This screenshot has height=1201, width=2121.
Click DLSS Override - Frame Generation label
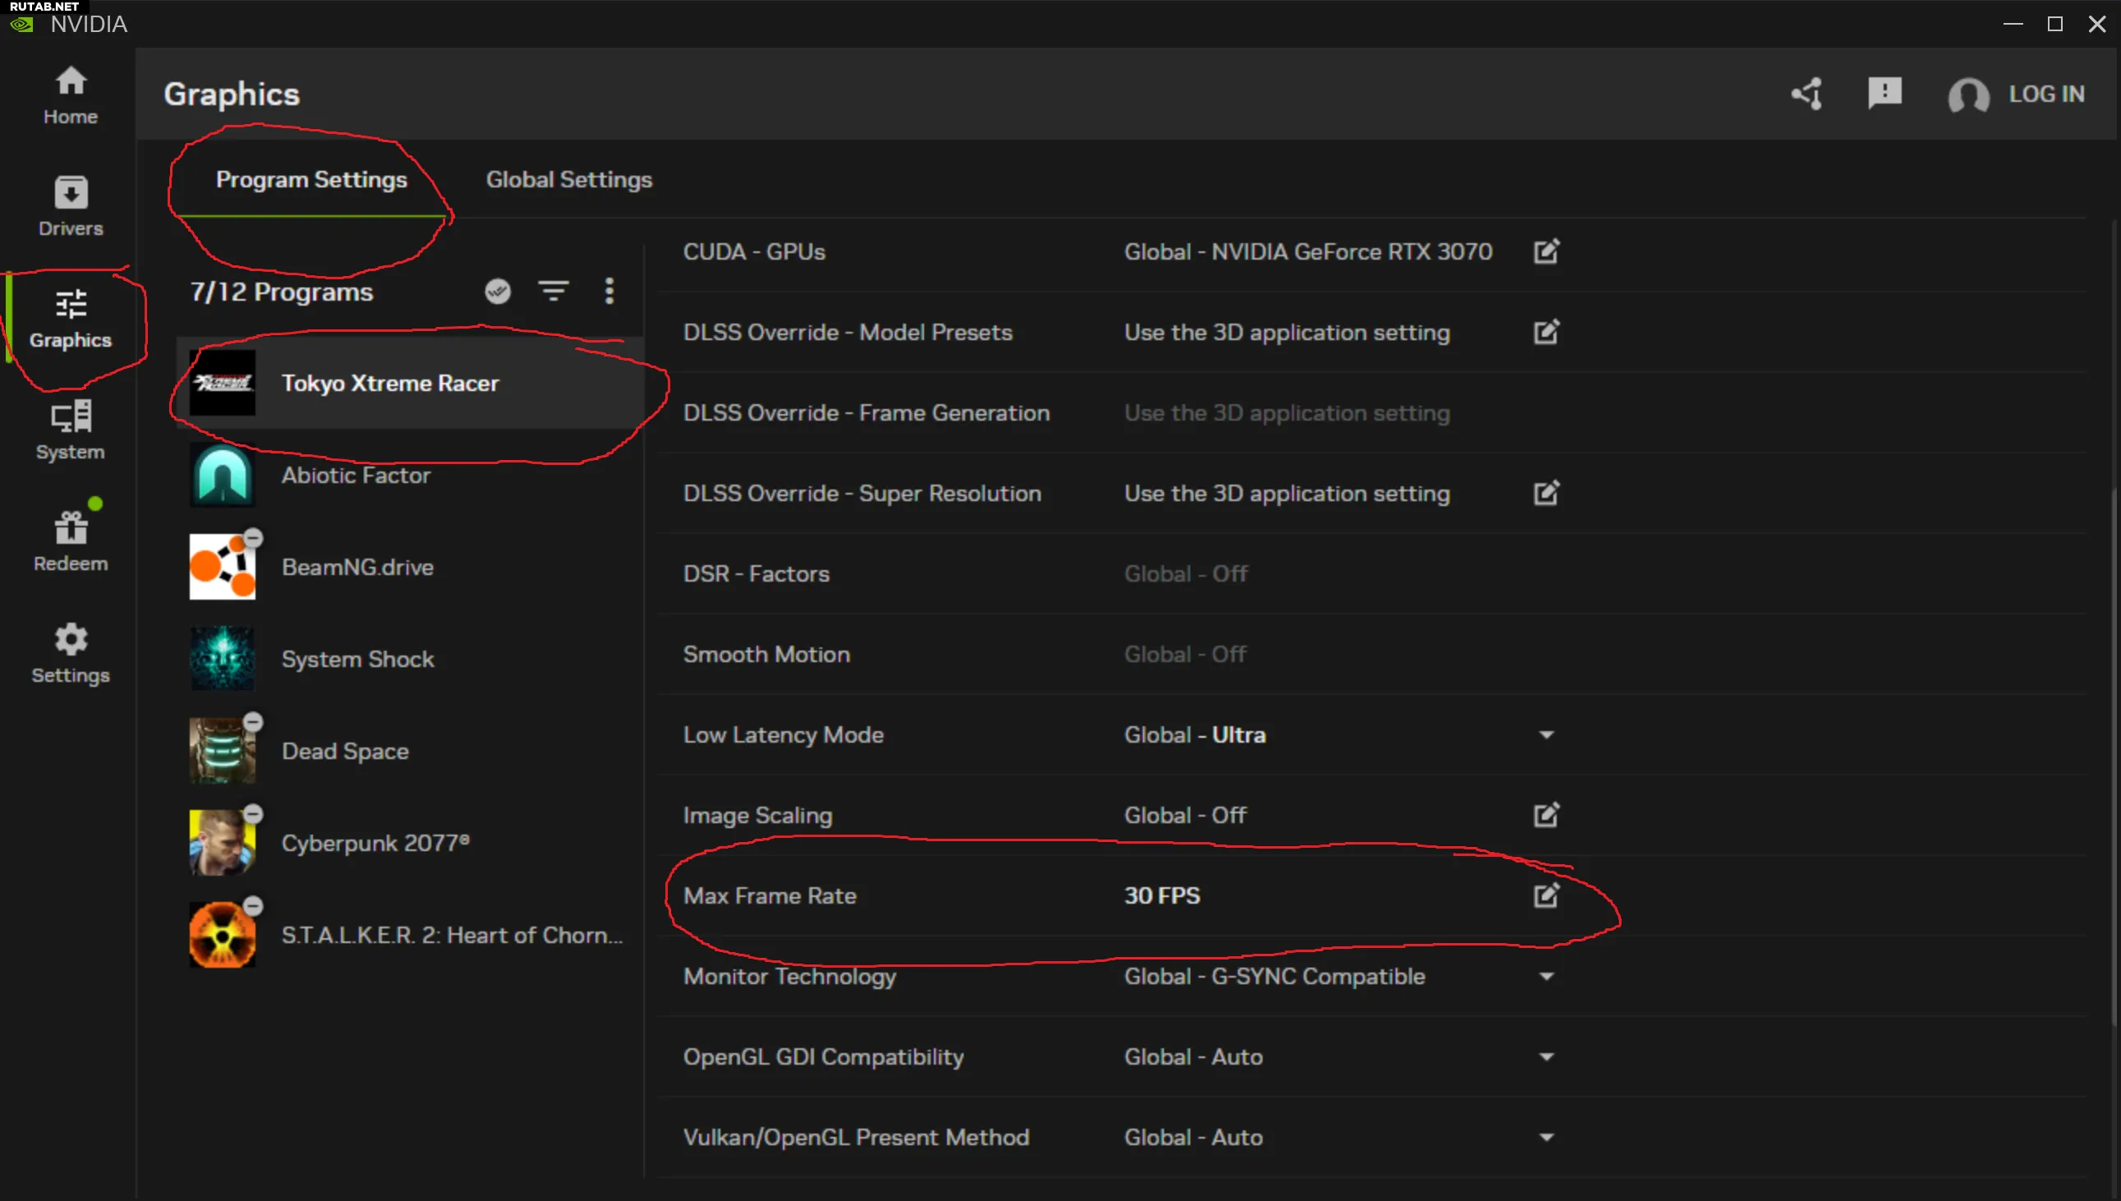pyautogui.click(x=866, y=412)
